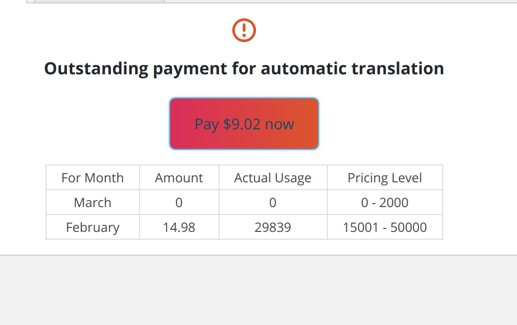Select the 0 - 2000 pricing level cell
The image size is (517, 325).
coord(384,203)
